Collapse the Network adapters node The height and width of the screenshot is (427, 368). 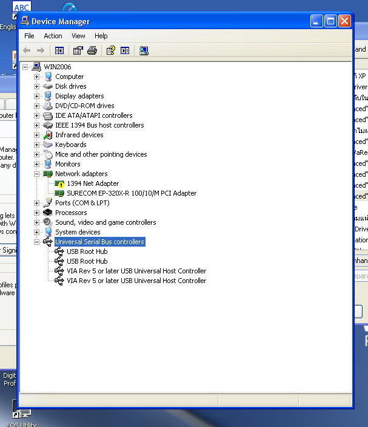37,174
